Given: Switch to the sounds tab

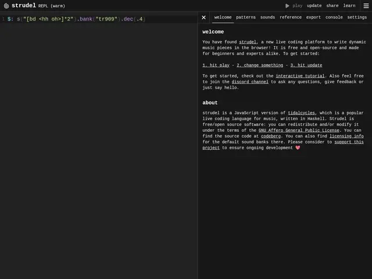Looking at the screenshot, I should pos(267,17).
